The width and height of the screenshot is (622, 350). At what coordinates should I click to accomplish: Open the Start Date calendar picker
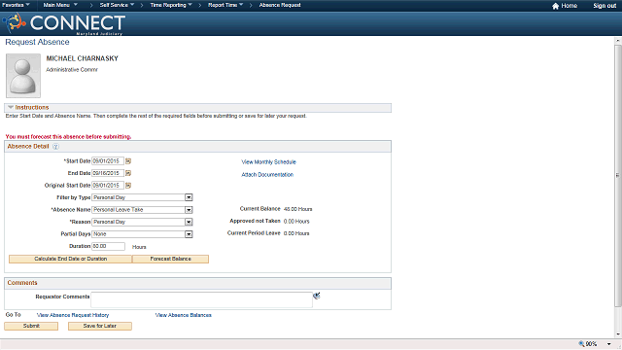pyautogui.click(x=128, y=161)
